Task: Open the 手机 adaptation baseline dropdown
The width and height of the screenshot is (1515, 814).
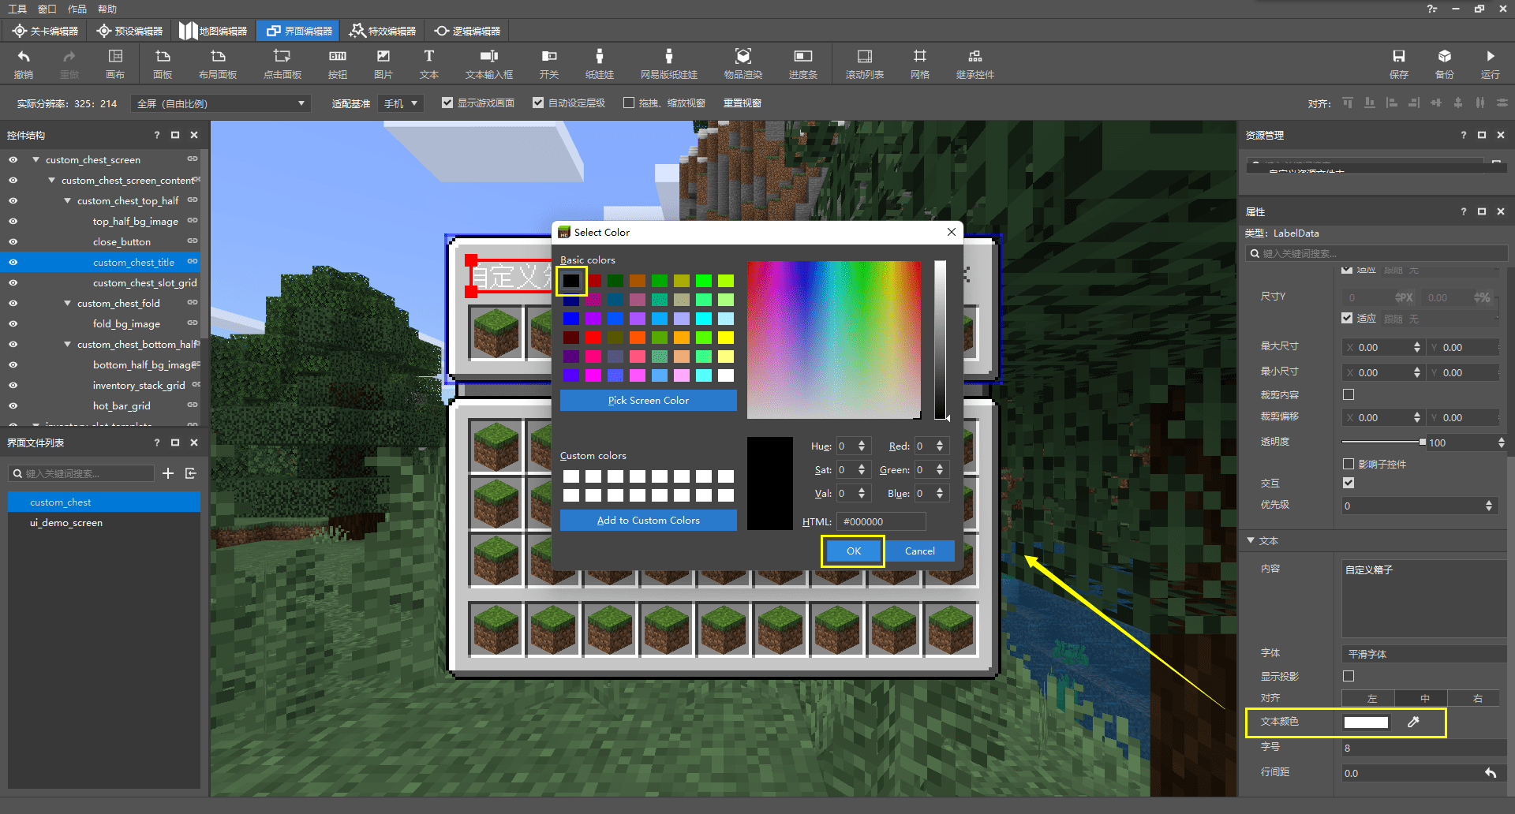Action: click(401, 103)
